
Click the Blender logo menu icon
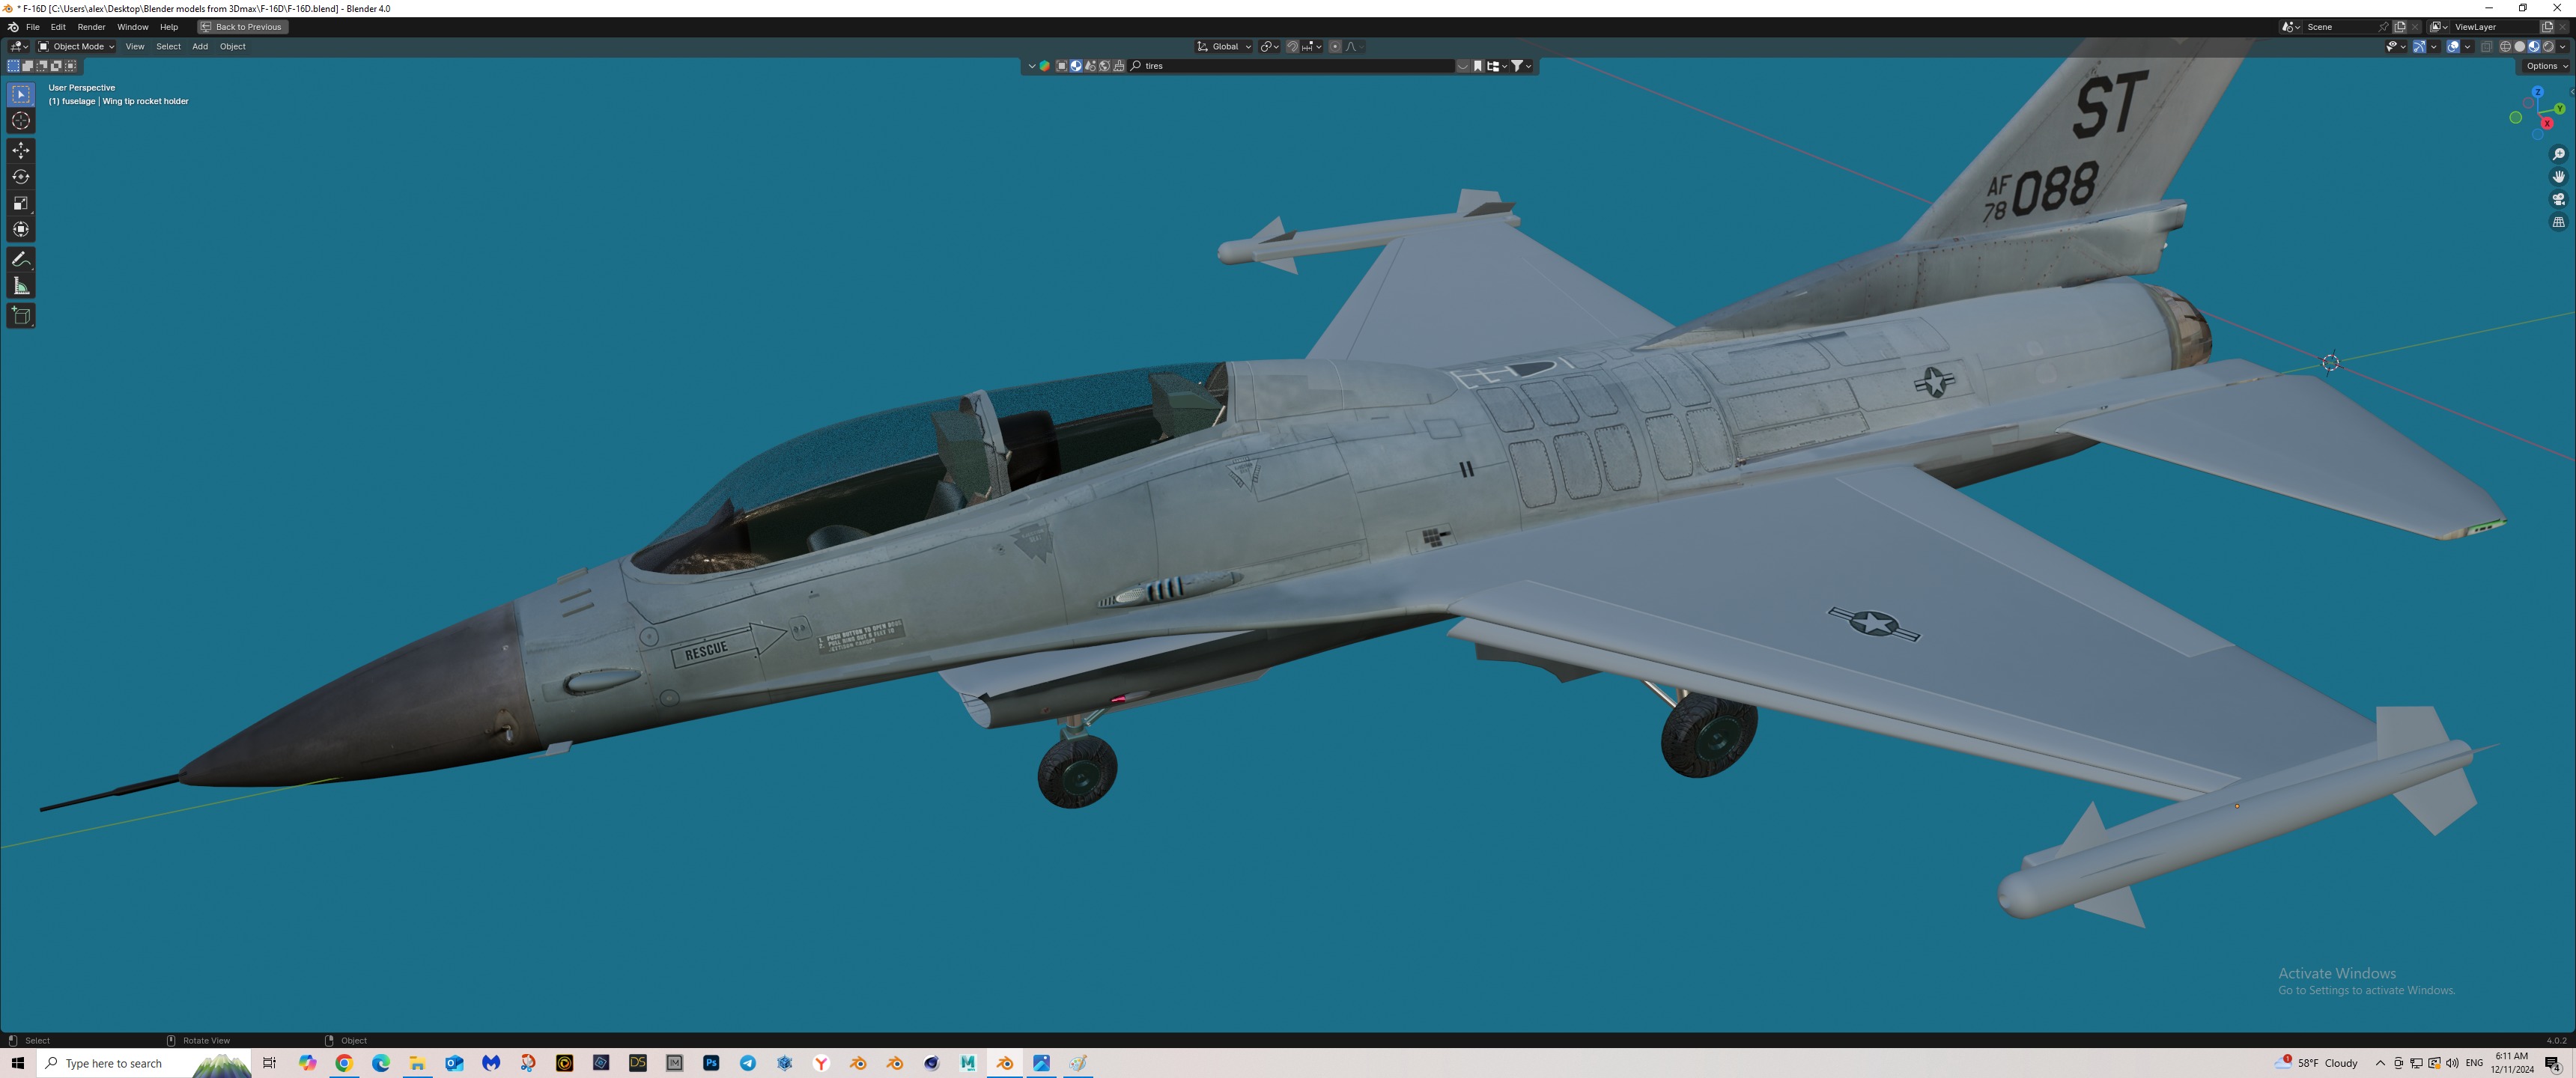tap(12, 27)
